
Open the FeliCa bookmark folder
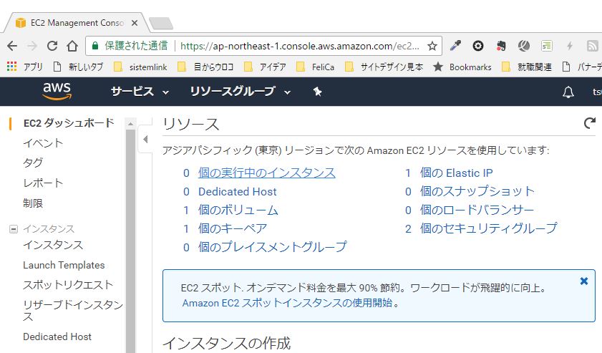pos(315,67)
